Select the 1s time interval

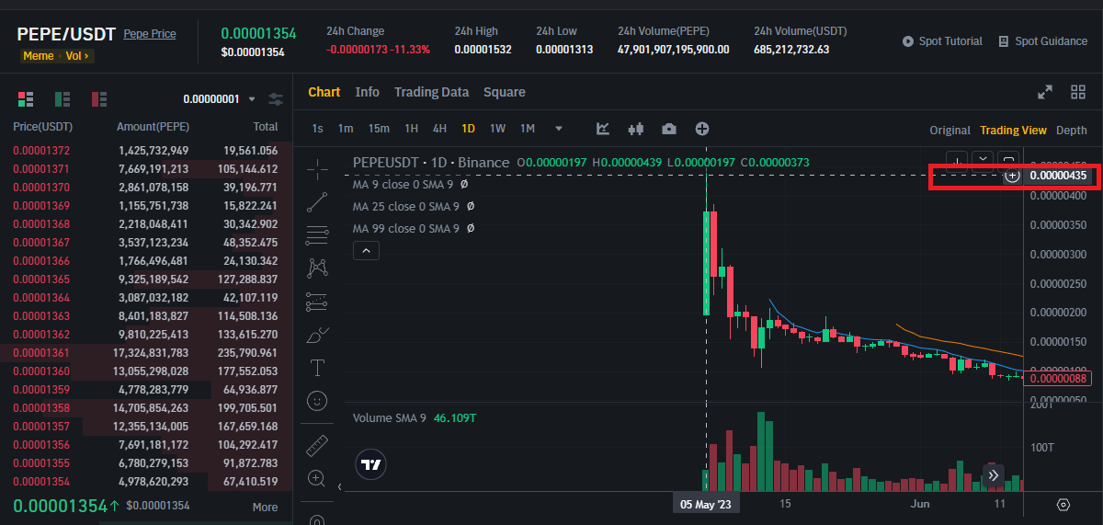317,129
